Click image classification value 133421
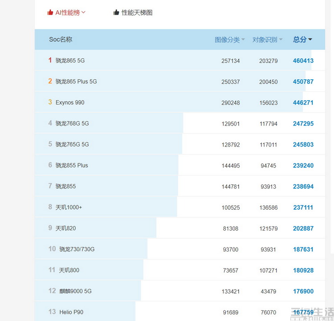This screenshot has height=321, width=334. tap(231, 292)
